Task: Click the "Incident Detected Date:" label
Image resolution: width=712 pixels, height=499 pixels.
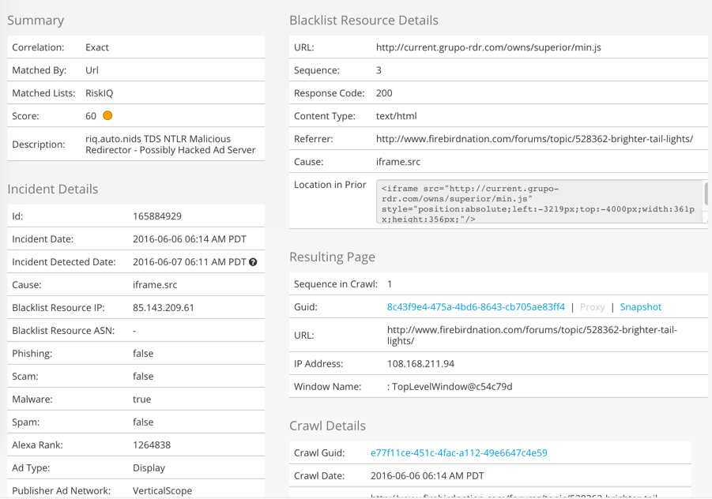Action: tap(63, 262)
